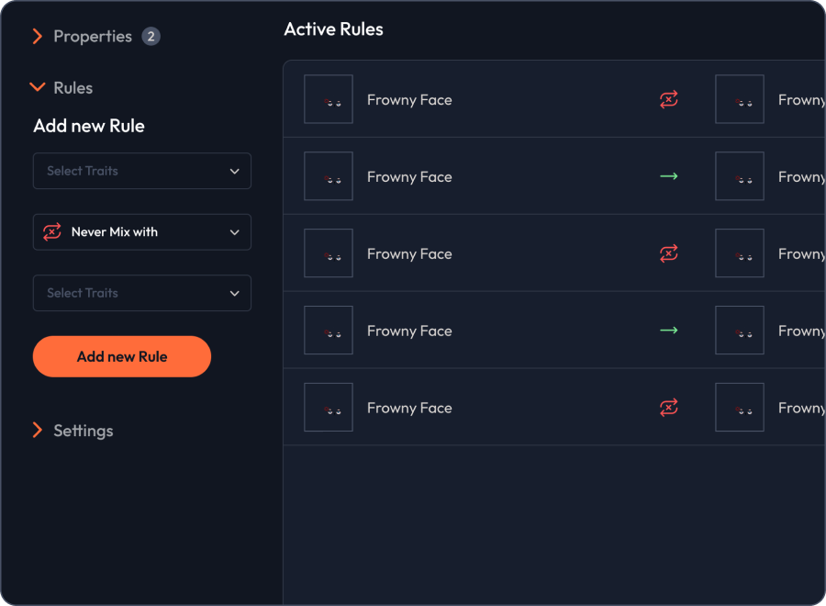Open the Never Mix with dropdown
The height and width of the screenshot is (606, 826).
pyautogui.click(x=142, y=232)
